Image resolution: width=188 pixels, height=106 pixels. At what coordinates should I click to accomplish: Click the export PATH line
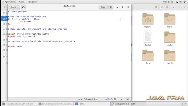click(x=15, y=47)
